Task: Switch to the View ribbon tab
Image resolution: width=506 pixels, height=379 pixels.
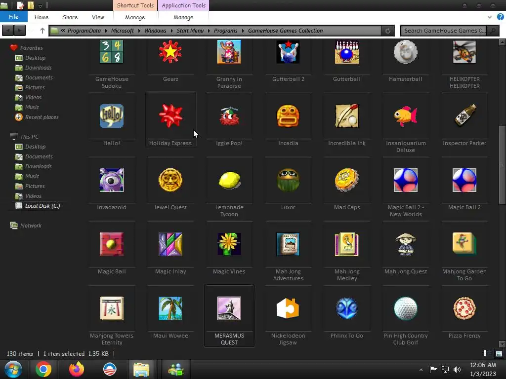Action: pyautogui.click(x=98, y=17)
